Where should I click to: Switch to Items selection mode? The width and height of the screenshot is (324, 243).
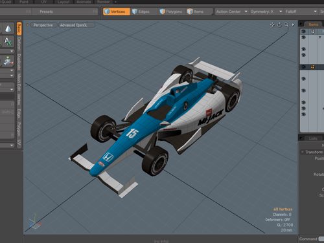(195, 12)
